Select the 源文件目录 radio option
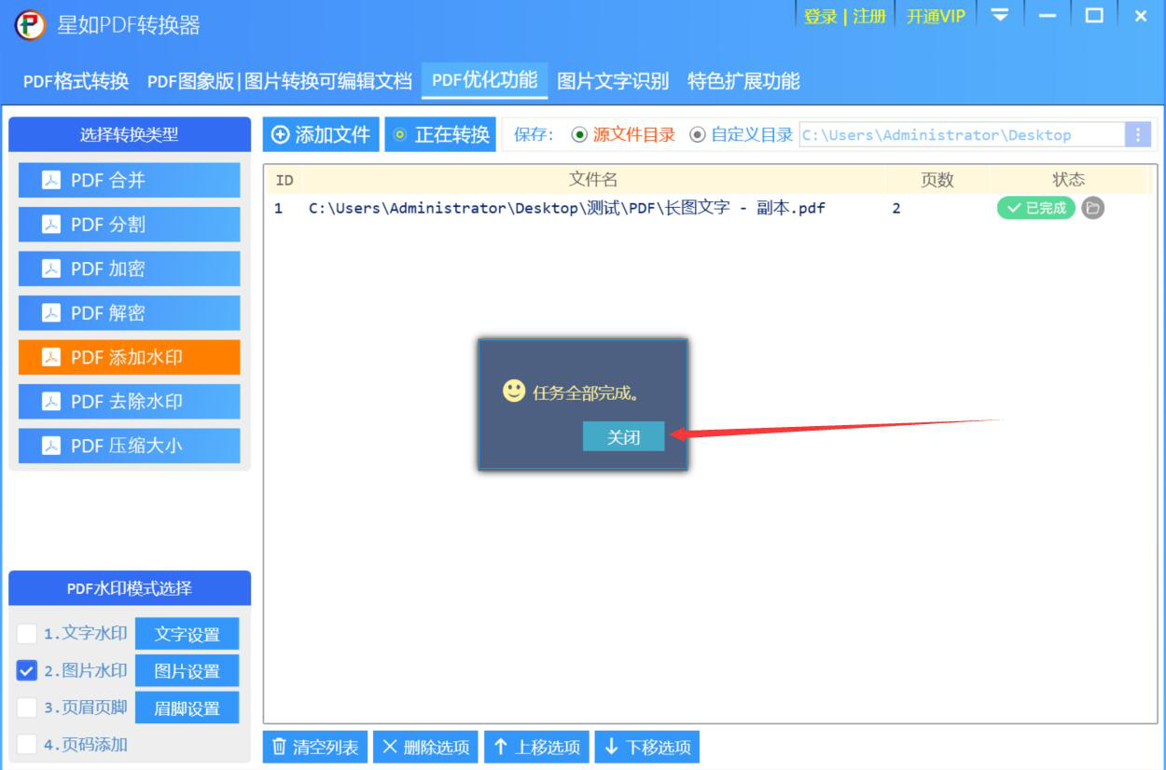 [623, 134]
